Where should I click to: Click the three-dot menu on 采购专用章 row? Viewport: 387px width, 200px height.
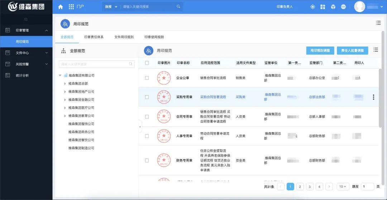(x=373, y=97)
